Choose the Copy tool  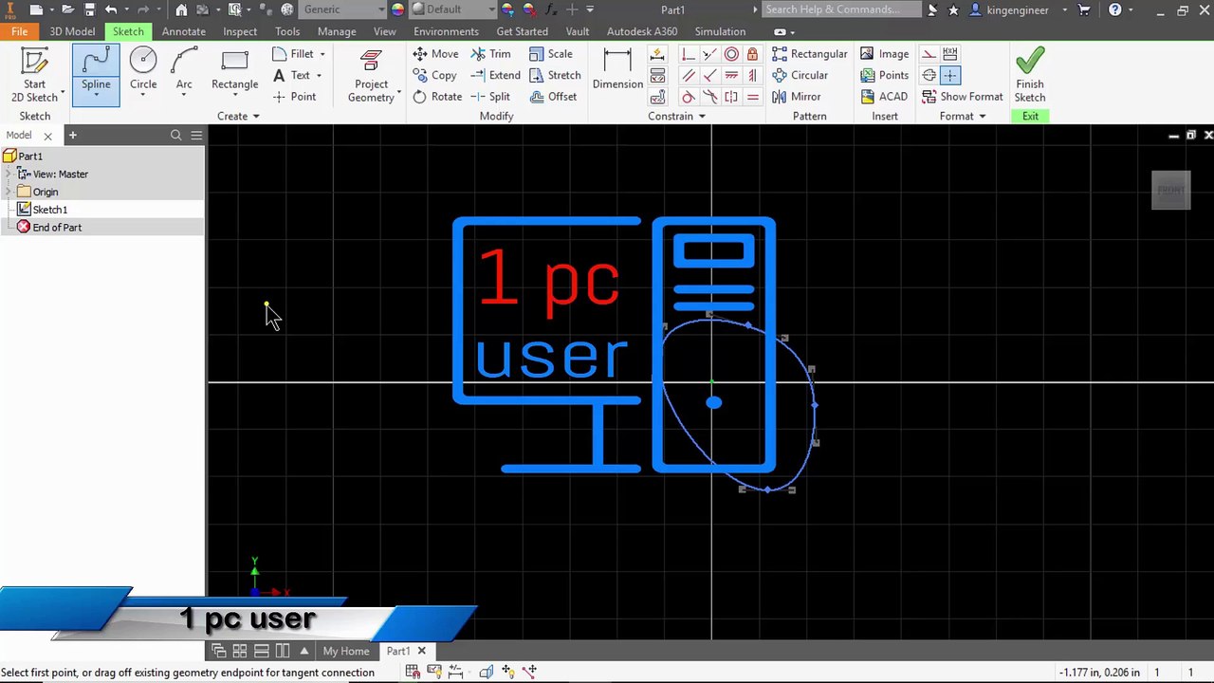434,75
